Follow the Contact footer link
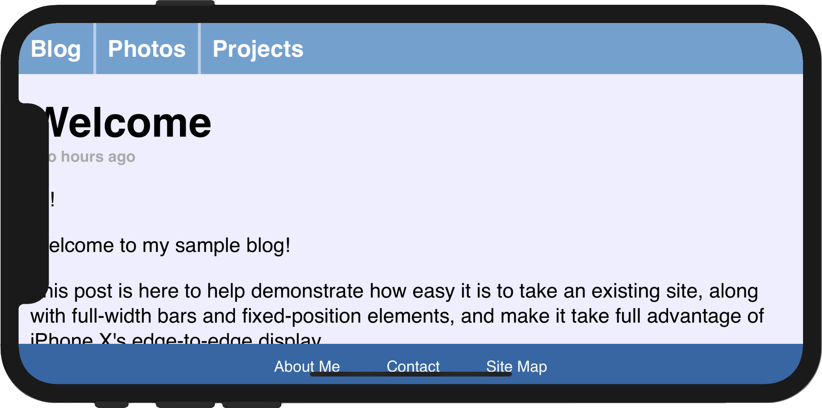This screenshot has width=822, height=408. [413, 366]
